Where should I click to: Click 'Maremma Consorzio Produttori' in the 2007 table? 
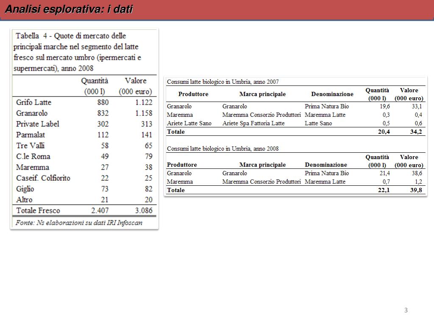pos(262,115)
